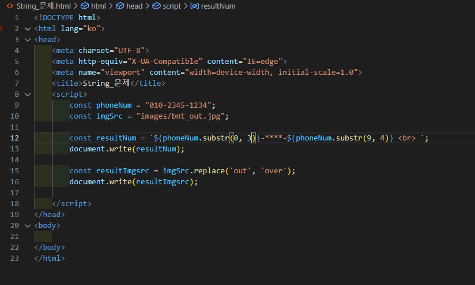Click resultImgsrc declaration on line 15

[x=122, y=171]
